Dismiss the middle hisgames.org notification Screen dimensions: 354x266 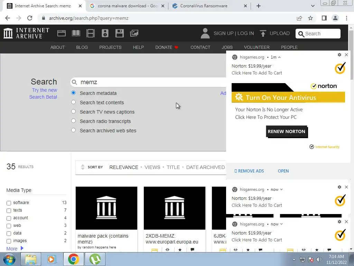[x=346, y=187]
